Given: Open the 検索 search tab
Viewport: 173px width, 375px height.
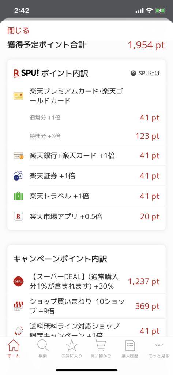Looking at the screenshot, I should point(43,349).
